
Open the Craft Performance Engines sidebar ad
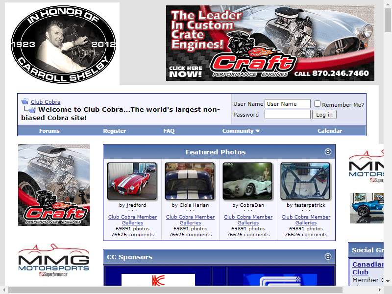click(54, 185)
